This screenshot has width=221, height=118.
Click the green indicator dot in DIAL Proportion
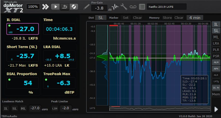point(9,80)
